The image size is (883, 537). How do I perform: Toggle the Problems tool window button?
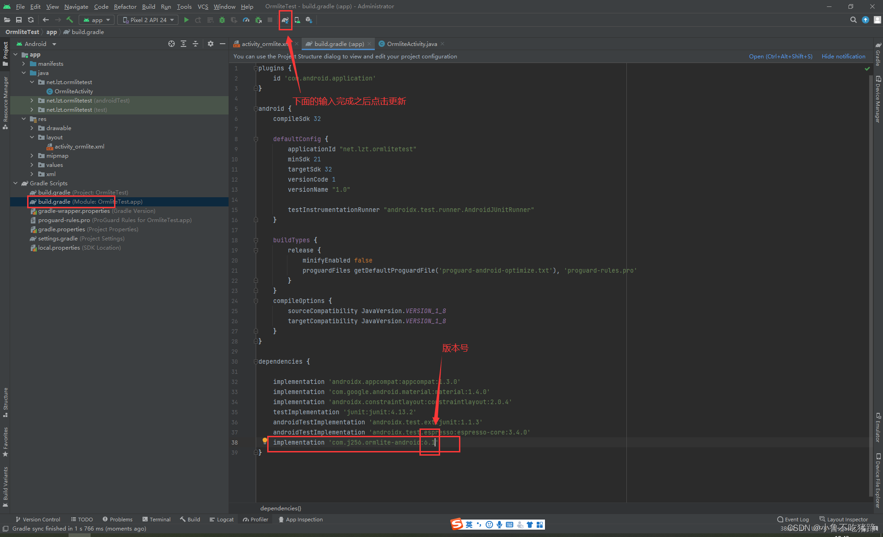tap(117, 520)
